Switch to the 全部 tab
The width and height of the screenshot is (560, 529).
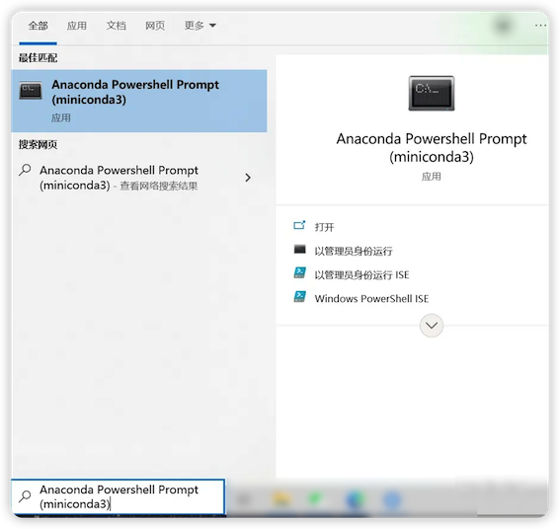[38, 26]
